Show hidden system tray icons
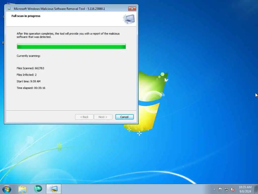 (x=214, y=189)
